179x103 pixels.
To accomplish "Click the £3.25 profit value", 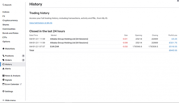I will (174, 39).
